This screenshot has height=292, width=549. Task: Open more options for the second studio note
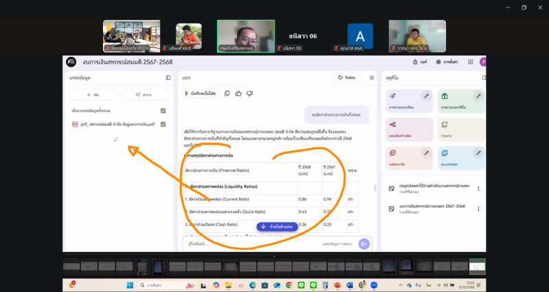point(478,207)
